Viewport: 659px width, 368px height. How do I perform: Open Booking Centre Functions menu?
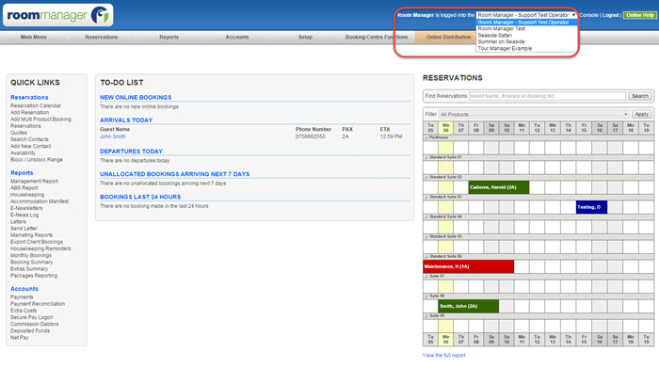click(377, 37)
